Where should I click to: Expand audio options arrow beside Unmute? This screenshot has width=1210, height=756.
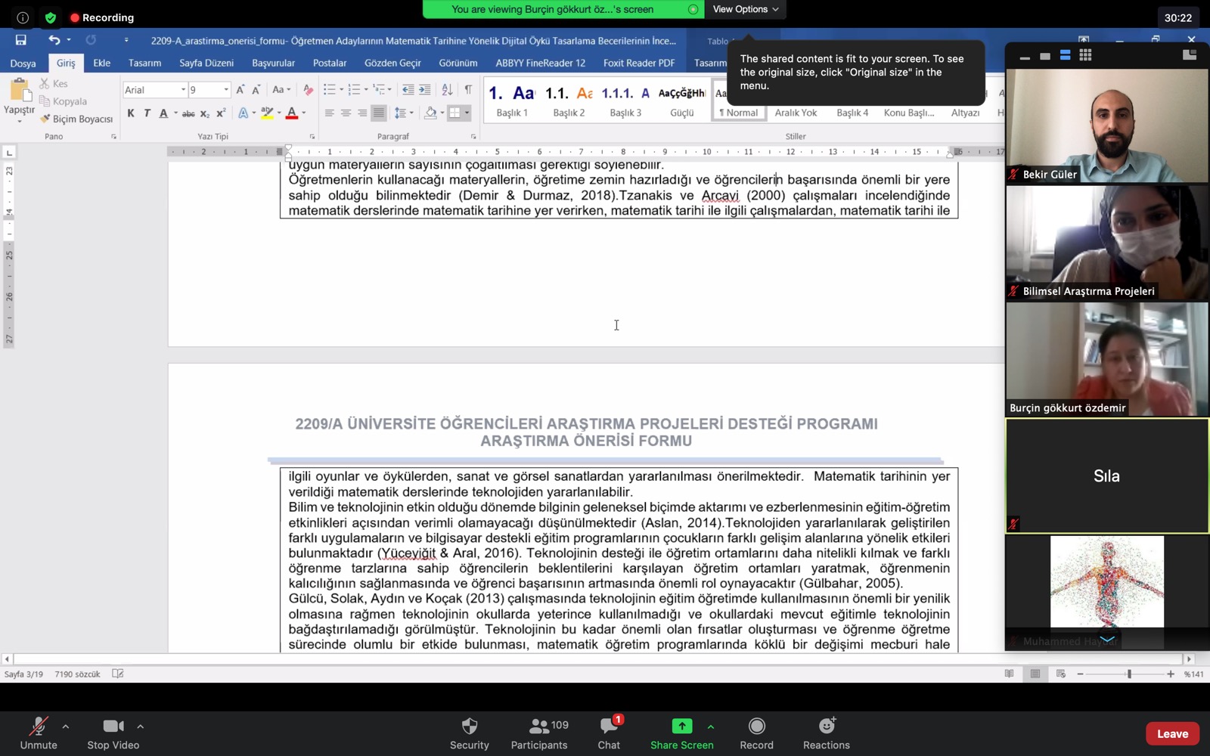coord(66,727)
